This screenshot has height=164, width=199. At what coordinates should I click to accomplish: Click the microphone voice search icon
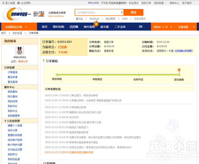click(x=122, y=12)
